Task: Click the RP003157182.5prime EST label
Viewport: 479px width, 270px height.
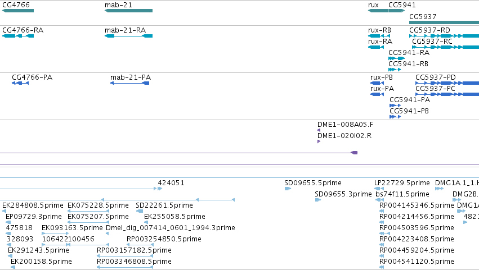Action: pyautogui.click(x=134, y=250)
